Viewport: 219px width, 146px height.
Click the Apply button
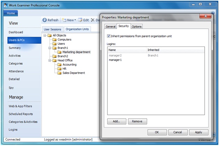pyautogui.click(x=199, y=132)
